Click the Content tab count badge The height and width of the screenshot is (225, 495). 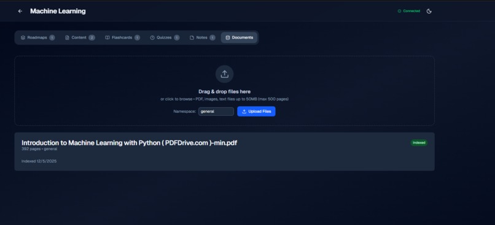[92, 37]
